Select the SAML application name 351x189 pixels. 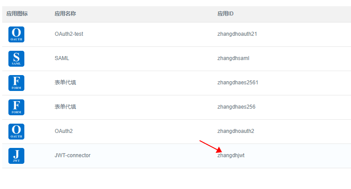click(62, 59)
